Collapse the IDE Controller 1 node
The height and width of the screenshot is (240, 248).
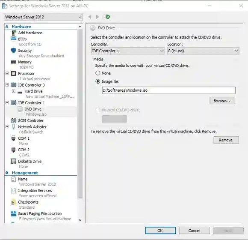[x=7, y=102]
